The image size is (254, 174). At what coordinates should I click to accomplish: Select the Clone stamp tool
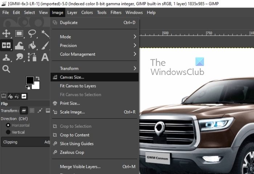6,58
